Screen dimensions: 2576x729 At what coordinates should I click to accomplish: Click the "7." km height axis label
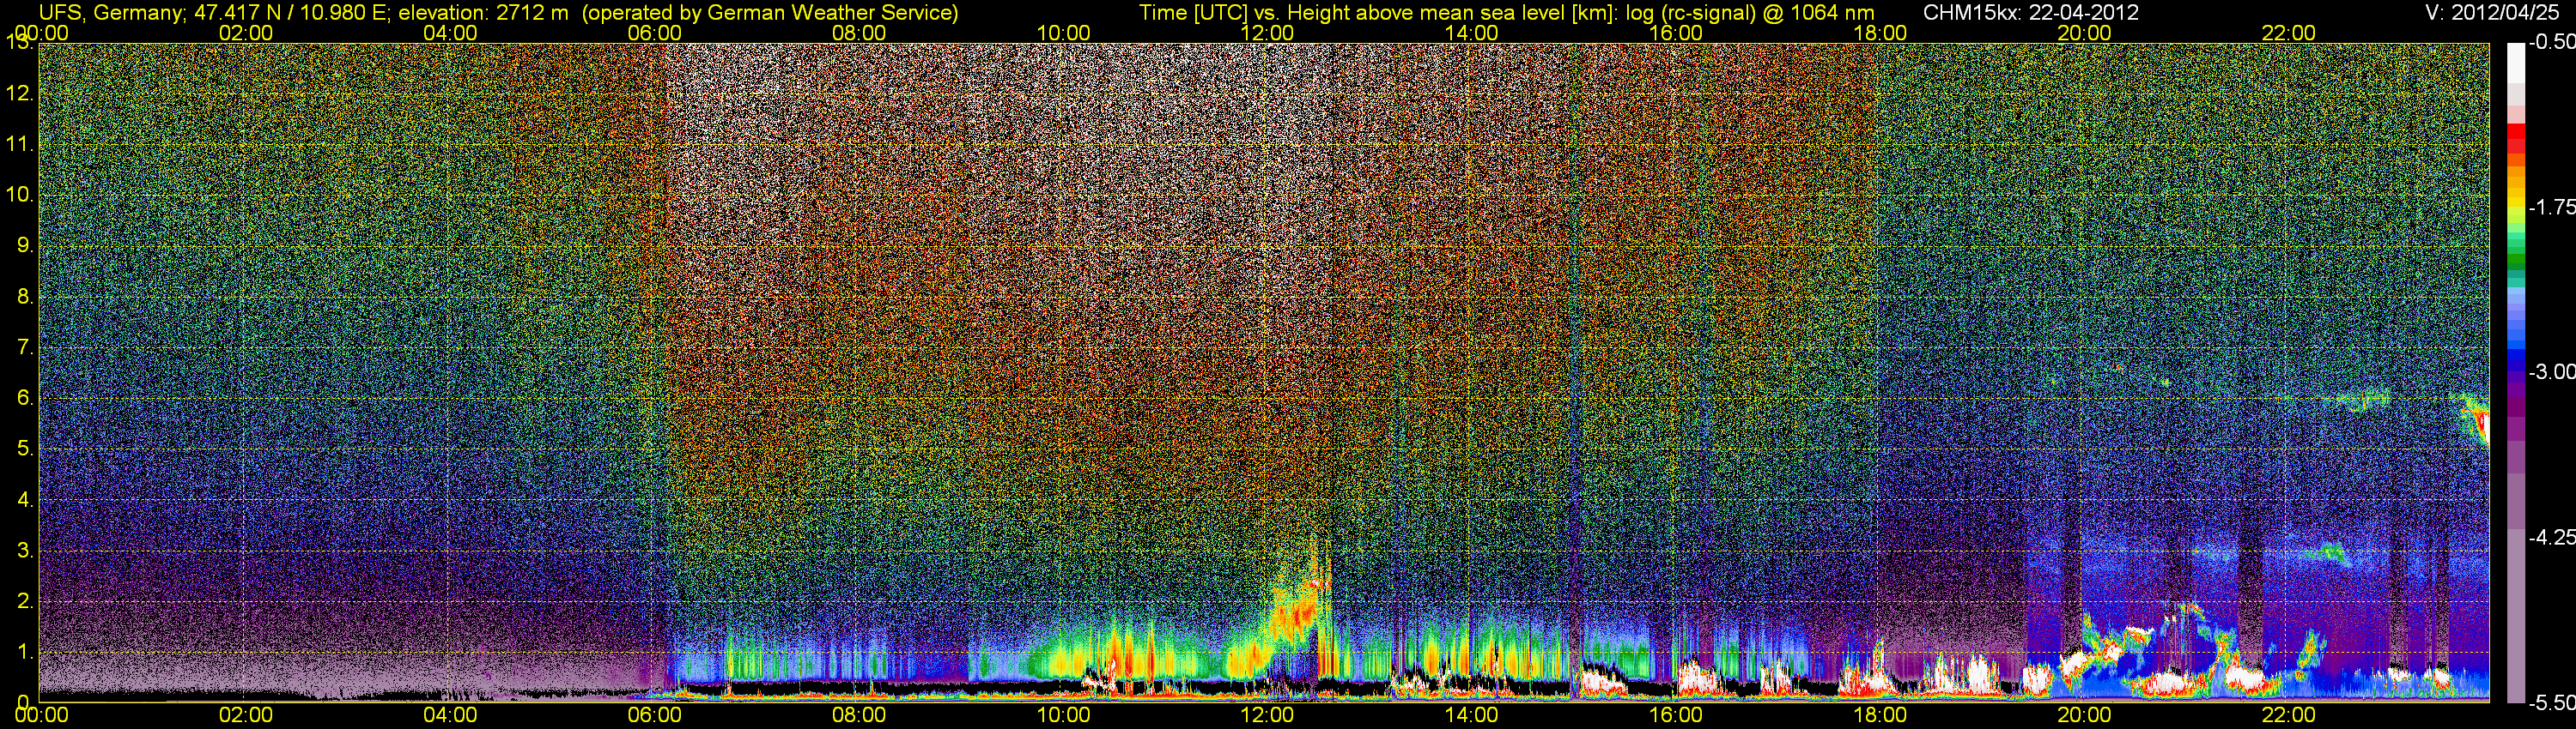tap(25, 347)
